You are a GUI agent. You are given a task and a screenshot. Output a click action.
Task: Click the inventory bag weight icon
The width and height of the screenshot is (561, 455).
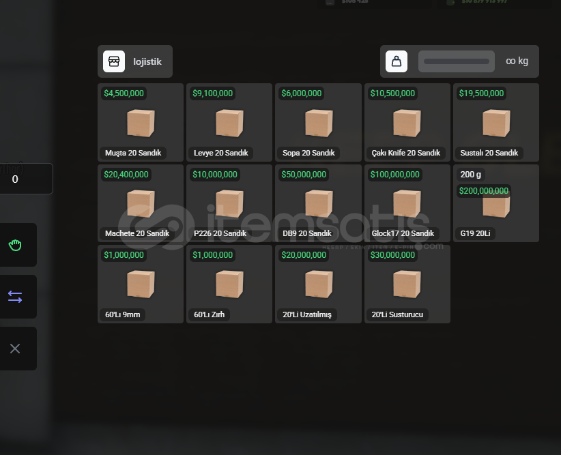[396, 61]
